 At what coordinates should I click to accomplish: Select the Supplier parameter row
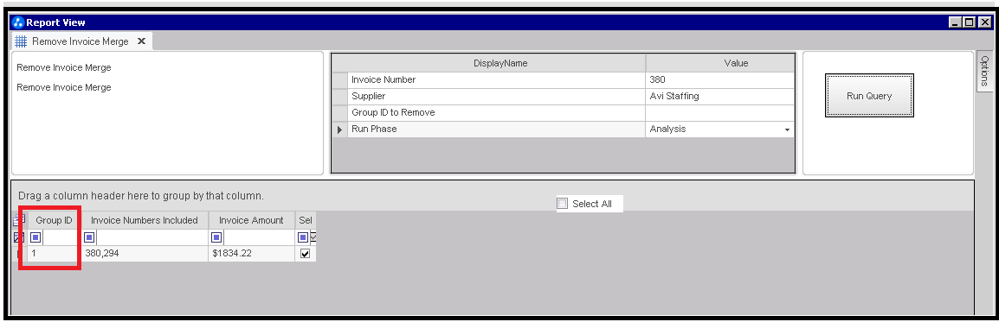564,97
